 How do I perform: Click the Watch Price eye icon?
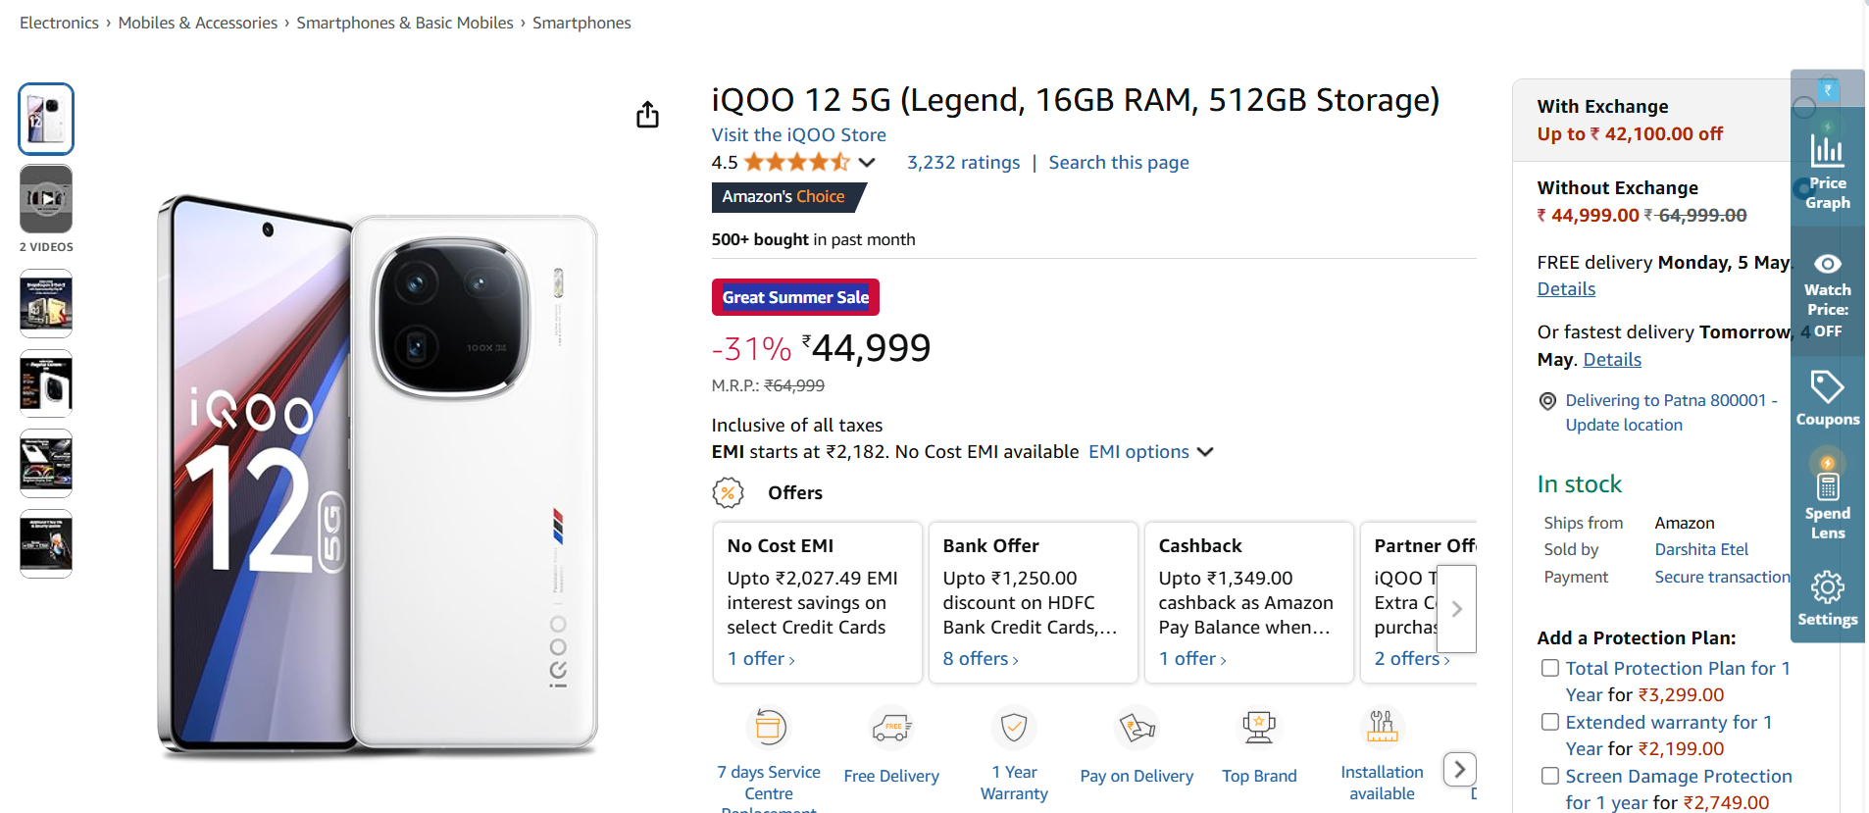tap(1827, 264)
